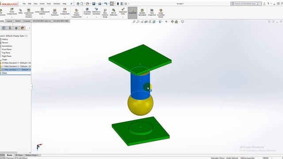Click the Rebuild traffic light icon
This screenshot has width=283, height=159.
tap(118, 4)
